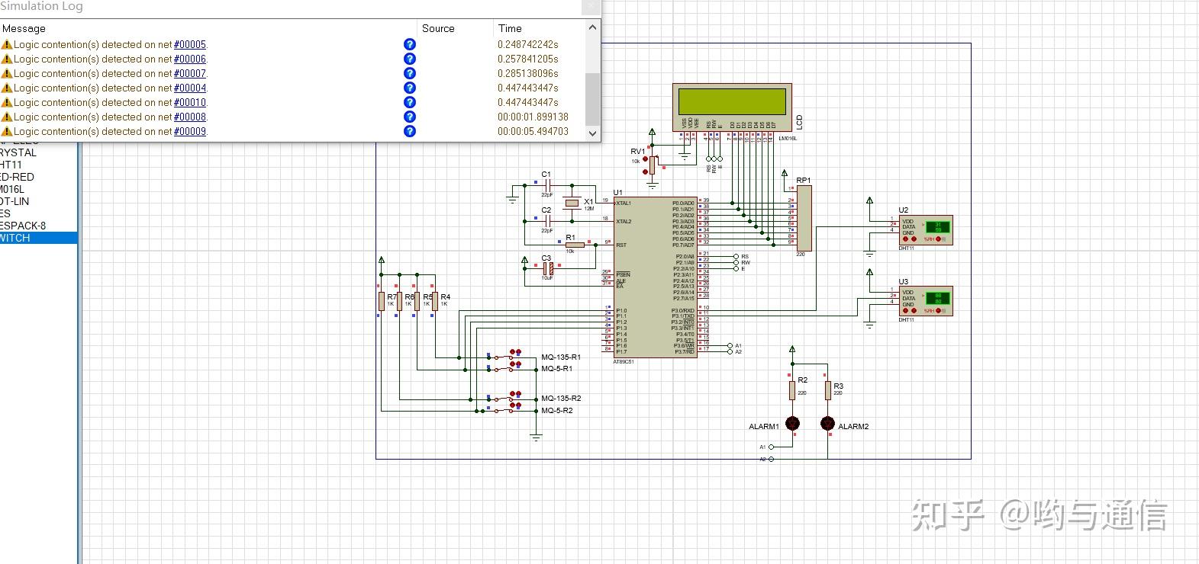Sort log by Source column header

click(455, 28)
